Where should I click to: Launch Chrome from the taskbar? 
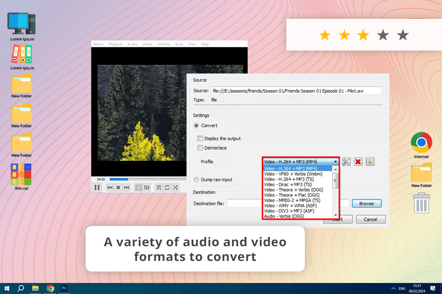(50, 288)
